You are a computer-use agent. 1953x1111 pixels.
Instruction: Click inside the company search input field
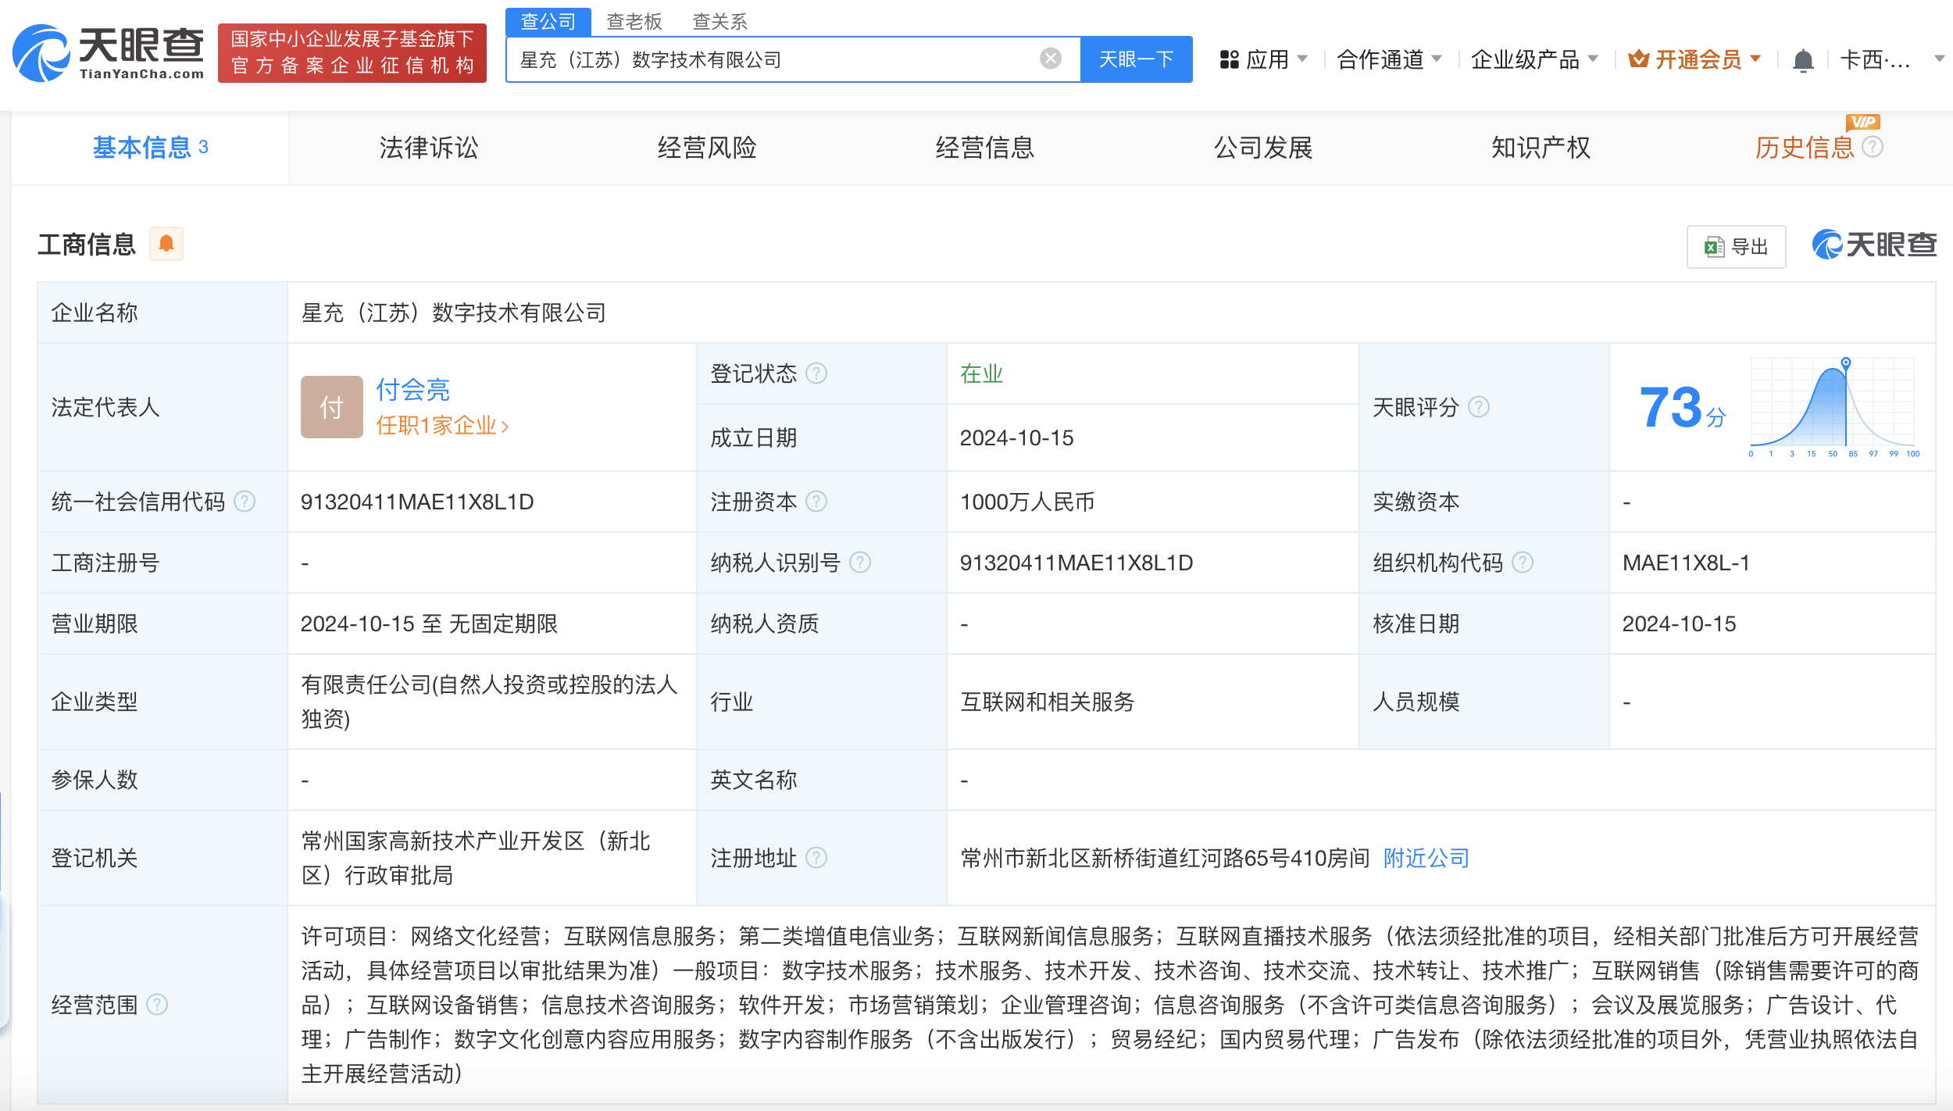point(781,58)
